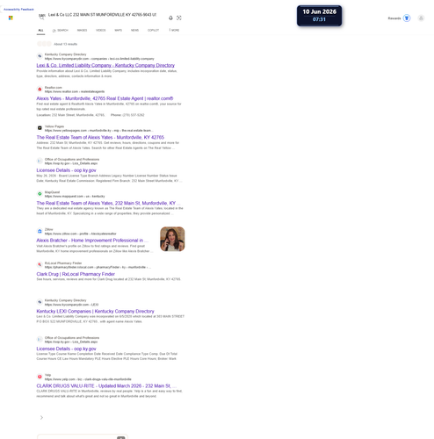Open Lexi & Co. Limited Liability Company result
This screenshot has width=434, height=439.
(105, 65)
